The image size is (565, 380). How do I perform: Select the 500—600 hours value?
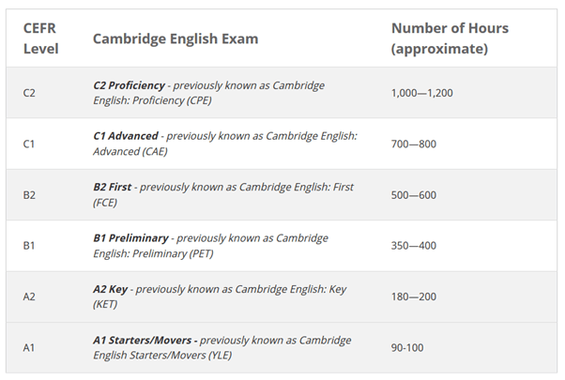414,195
